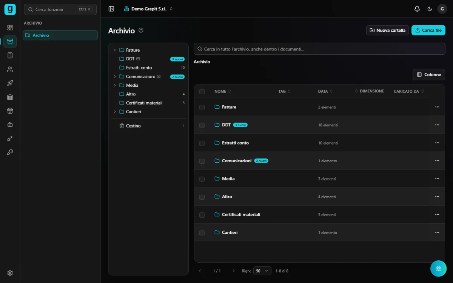Focus the Cerca funzioni search field
The width and height of the screenshot is (453, 283).
[x=60, y=9]
